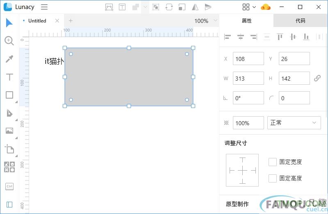Viewport: 328px width, 214px height.
Task: Toggle the layers sidebar panel icon
Action: 9,205
